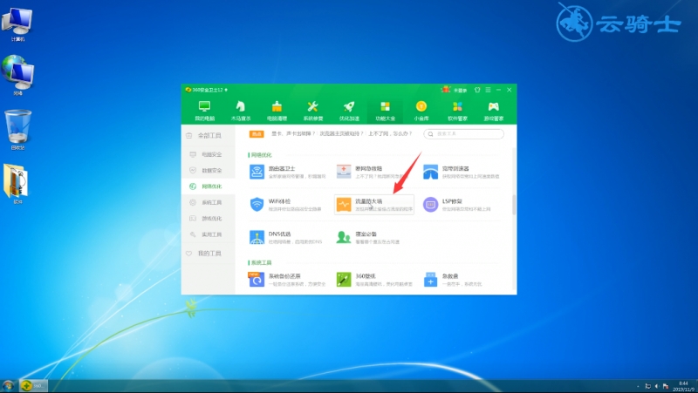The image size is (698, 393).
Task: Select 网络优化 category in sidebar
Action: (209, 186)
